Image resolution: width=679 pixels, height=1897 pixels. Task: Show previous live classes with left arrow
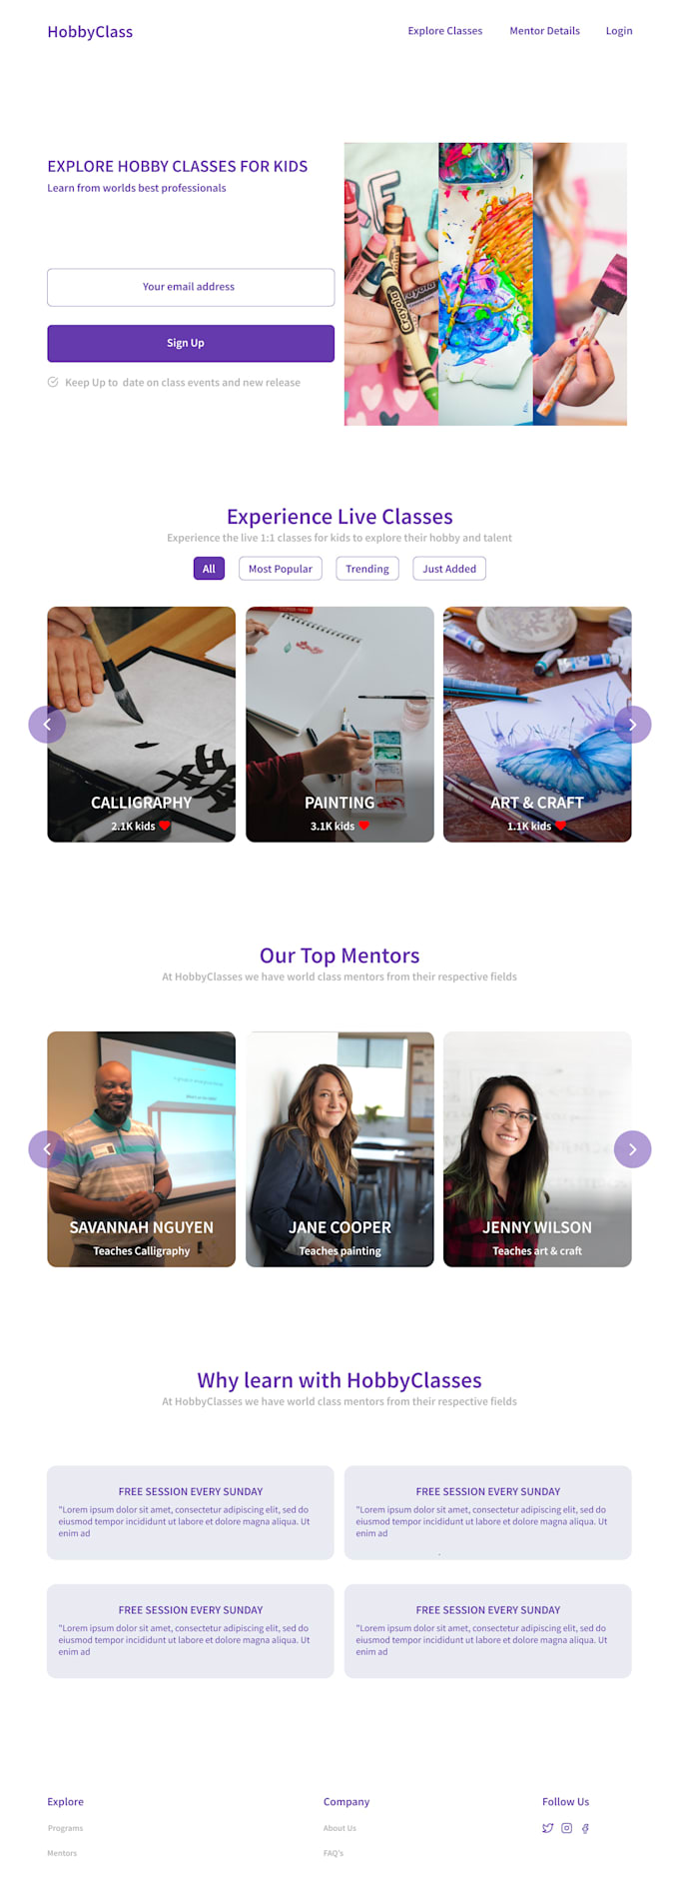coord(47,725)
